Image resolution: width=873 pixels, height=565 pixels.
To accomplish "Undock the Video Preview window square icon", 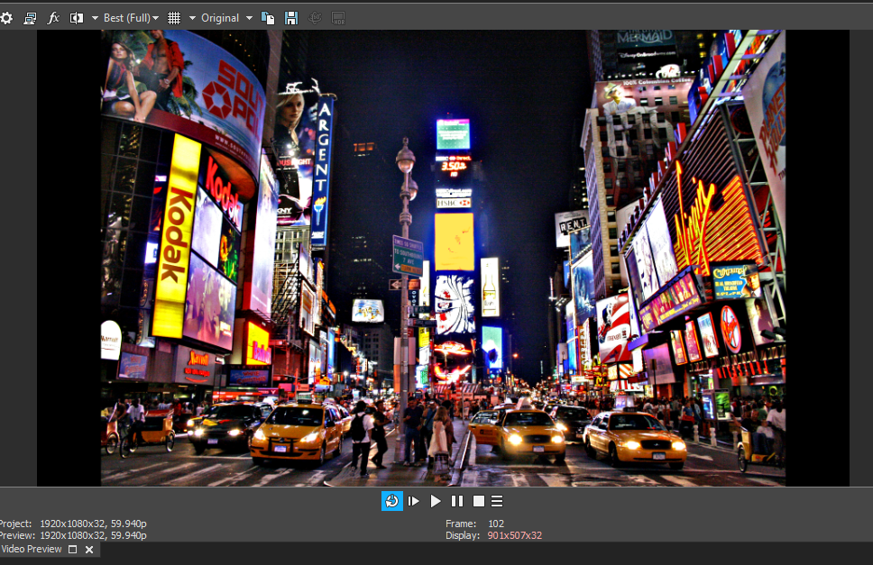I will 72,550.
